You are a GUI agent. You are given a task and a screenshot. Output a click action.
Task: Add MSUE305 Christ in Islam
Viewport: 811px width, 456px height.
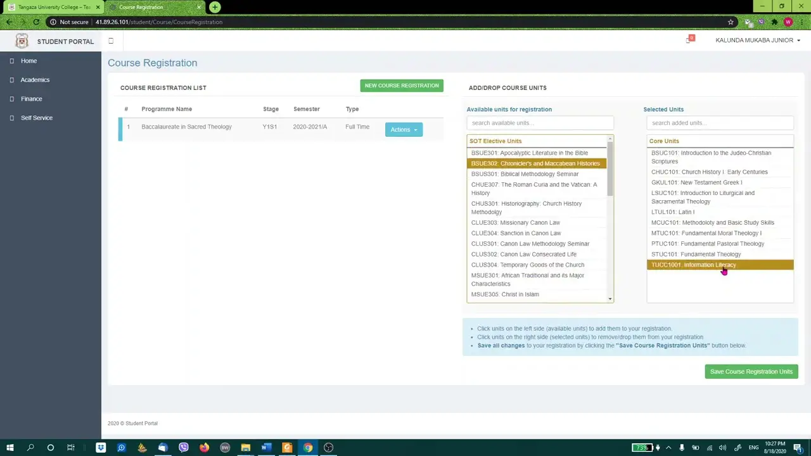pyautogui.click(x=537, y=294)
